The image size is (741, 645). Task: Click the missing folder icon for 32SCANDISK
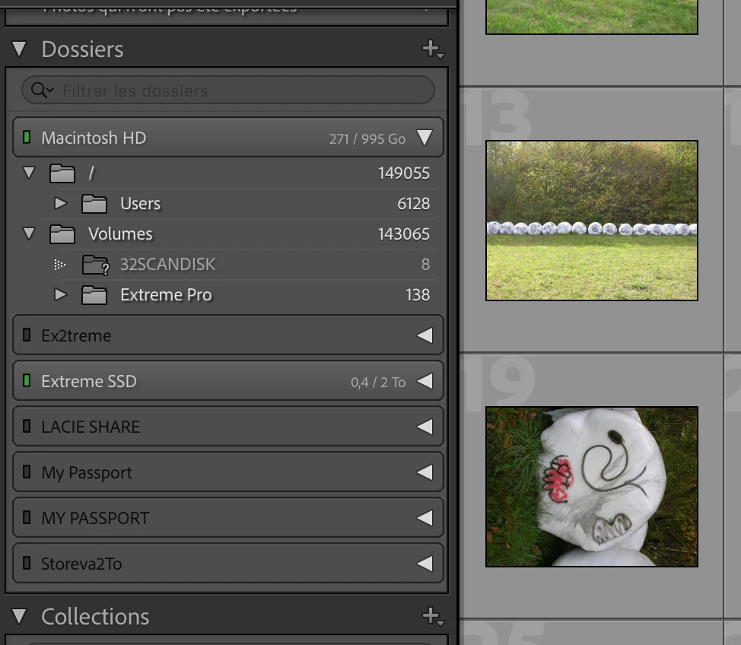pyautogui.click(x=95, y=265)
